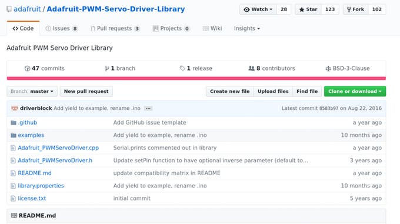The height and width of the screenshot is (224, 400).
Task: Open the adafruit owner link
Action: 27,9
